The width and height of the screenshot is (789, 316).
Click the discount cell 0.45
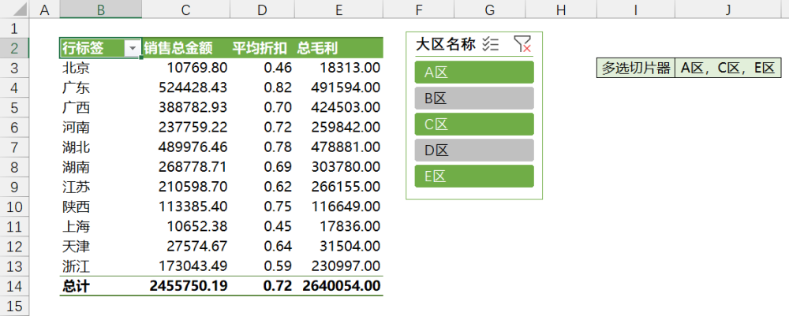262,227
